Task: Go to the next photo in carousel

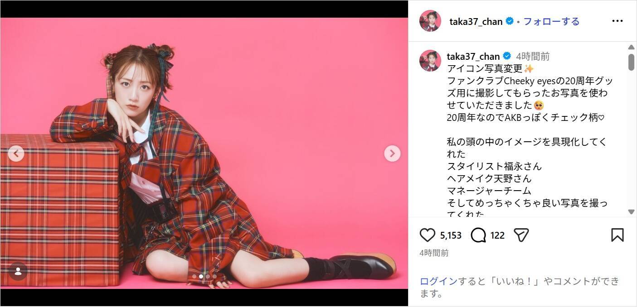Action: point(392,153)
